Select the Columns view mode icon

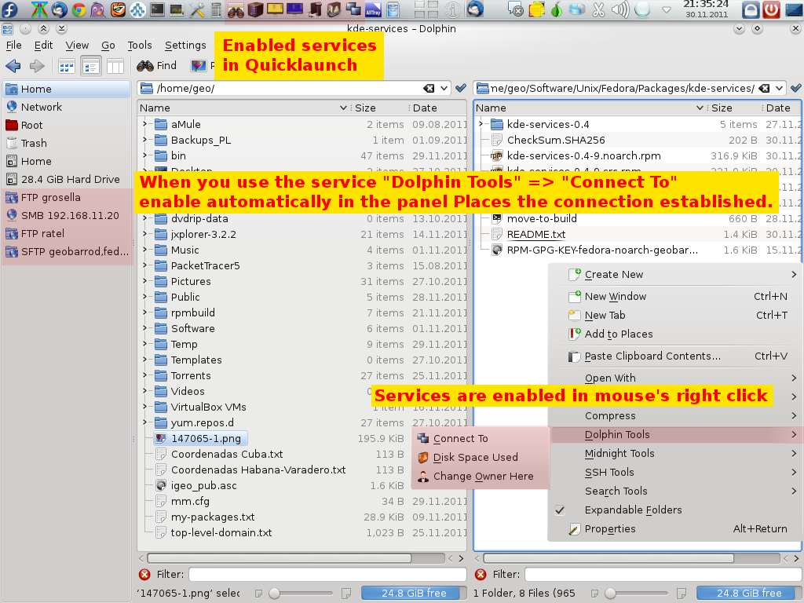tap(115, 66)
